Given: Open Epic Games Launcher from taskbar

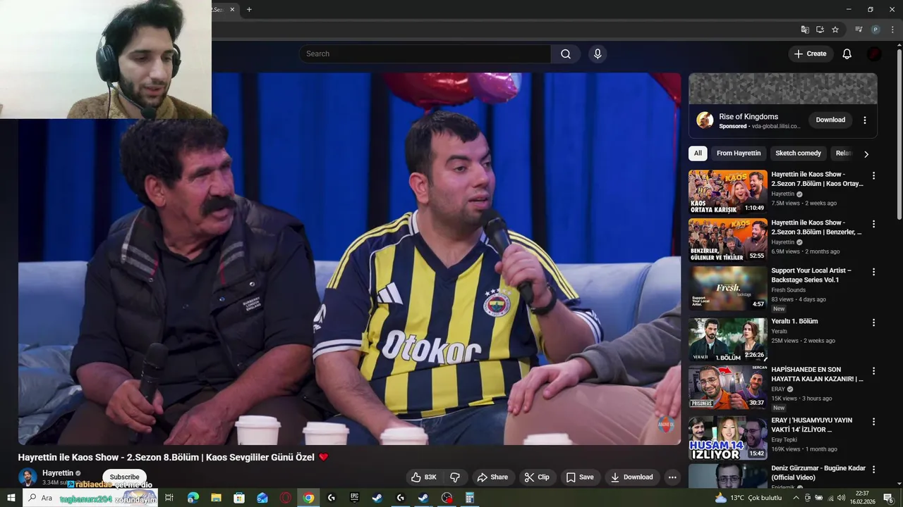Looking at the screenshot, I should (x=354, y=498).
